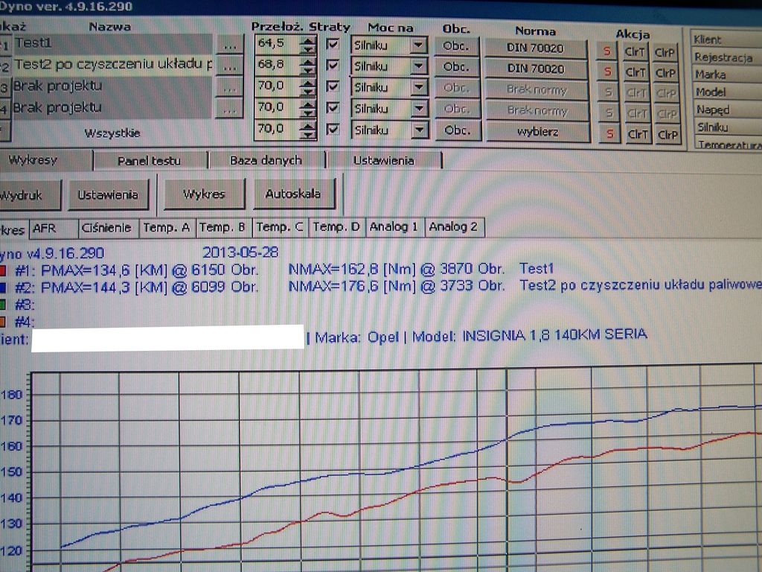The width and height of the screenshot is (762, 572).
Task: Click the DIN 70020 button for Test1
Action: coord(536,48)
